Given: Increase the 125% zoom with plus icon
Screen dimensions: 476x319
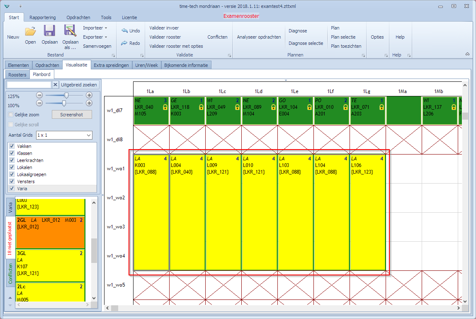Looking at the screenshot, I should (x=89, y=95).
